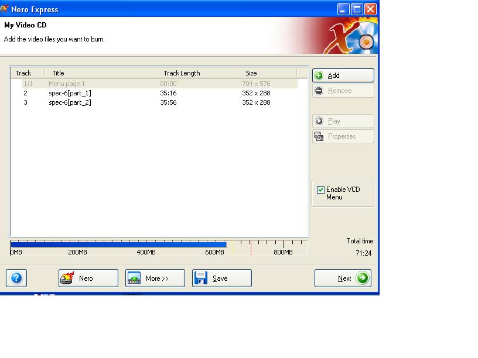Close the Nero Express window
The width and height of the screenshot is (478, 358).
pos(370,9)
